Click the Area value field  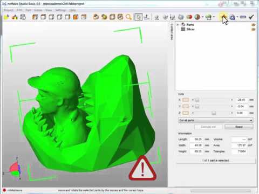(238, 145)
